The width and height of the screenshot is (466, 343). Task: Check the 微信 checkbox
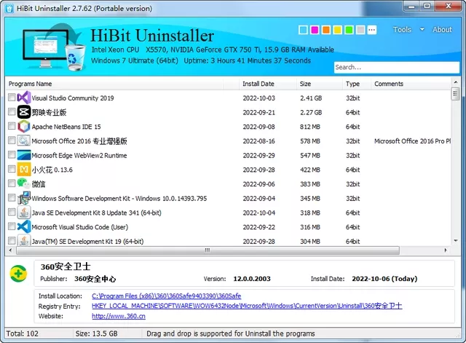pos(12,183)
